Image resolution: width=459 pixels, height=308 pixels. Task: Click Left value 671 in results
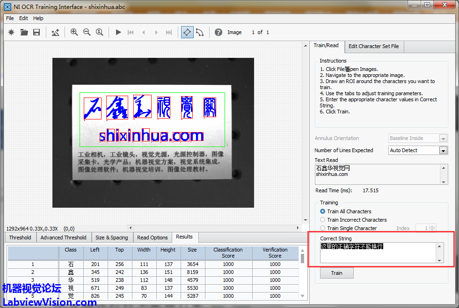(95, 288)
